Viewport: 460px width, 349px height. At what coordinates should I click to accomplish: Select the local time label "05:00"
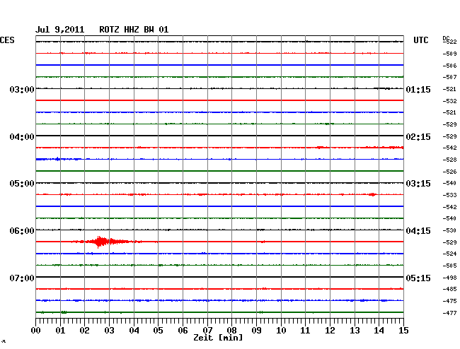pyautogui.click(x=22, y=184)
